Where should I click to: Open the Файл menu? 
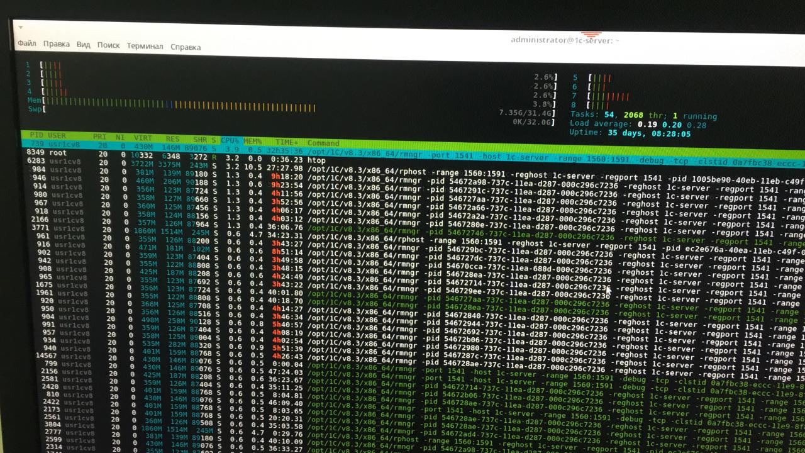click(27, 44)
